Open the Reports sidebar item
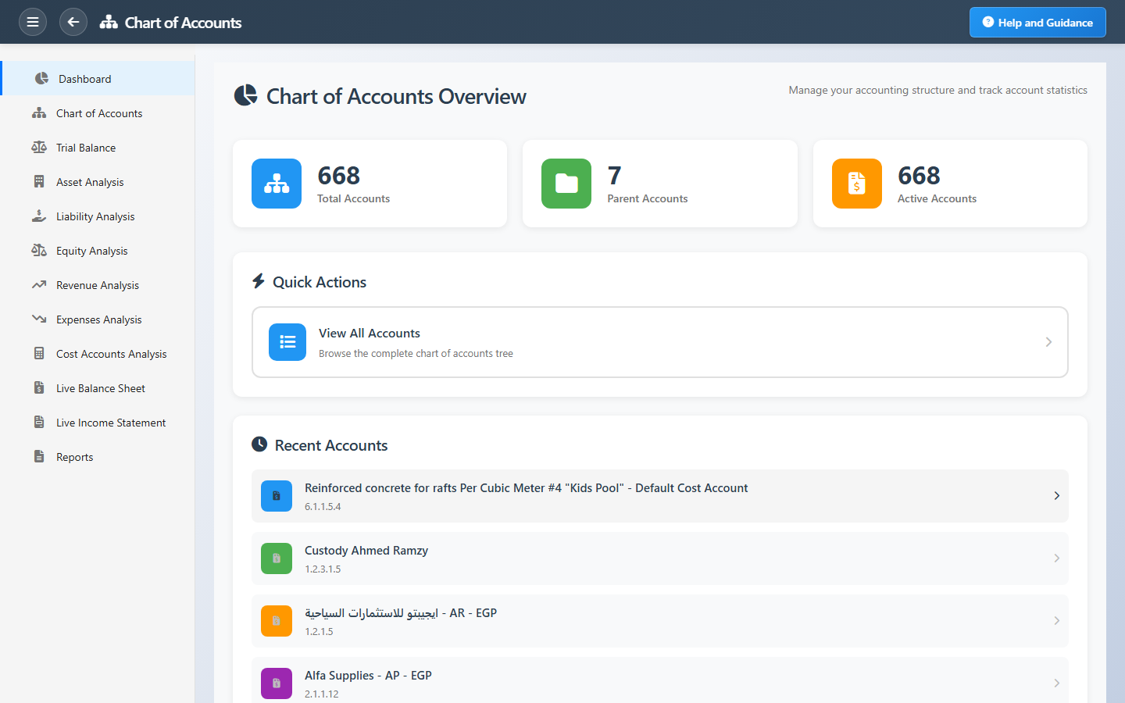Image resolution: width=1125 pixels, height=703 pixels. coord(74,457)
